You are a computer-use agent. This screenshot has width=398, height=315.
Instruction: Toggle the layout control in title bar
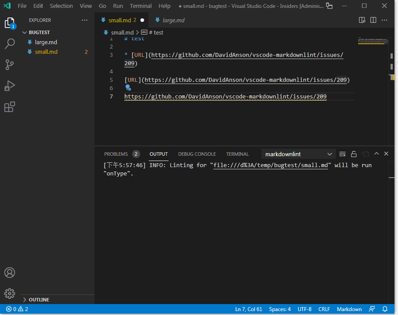pos(329,6)
